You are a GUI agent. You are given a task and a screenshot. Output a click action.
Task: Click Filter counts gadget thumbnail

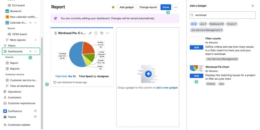pos(197,40)
